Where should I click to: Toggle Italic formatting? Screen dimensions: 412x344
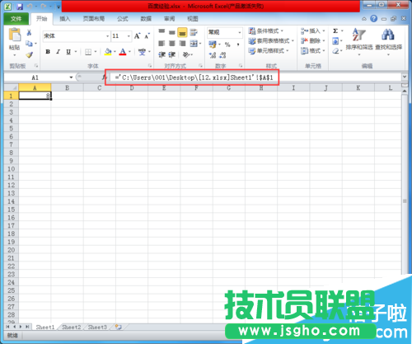click(x=58, y=52)
